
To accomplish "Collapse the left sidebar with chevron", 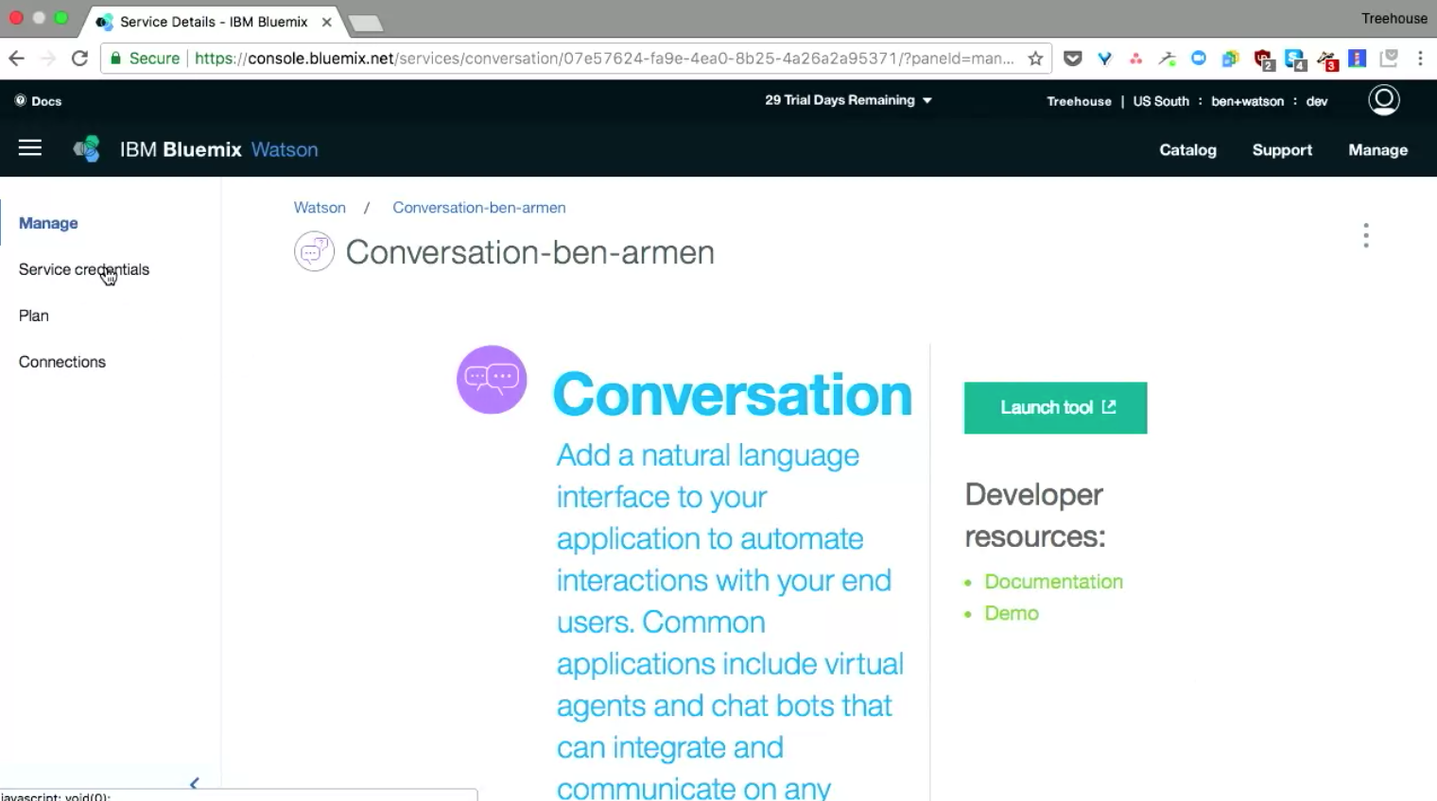I will 194,783.
